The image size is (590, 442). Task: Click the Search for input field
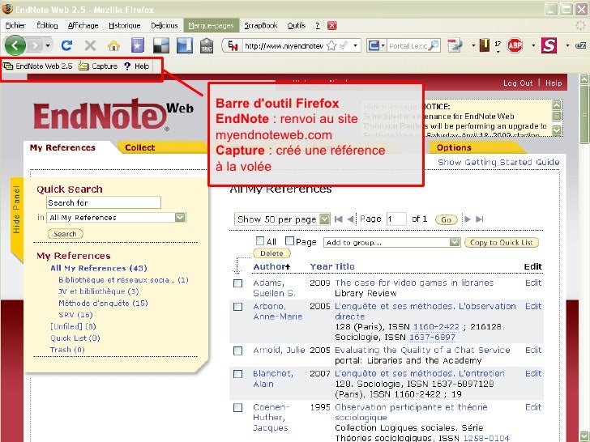(104, 202)
